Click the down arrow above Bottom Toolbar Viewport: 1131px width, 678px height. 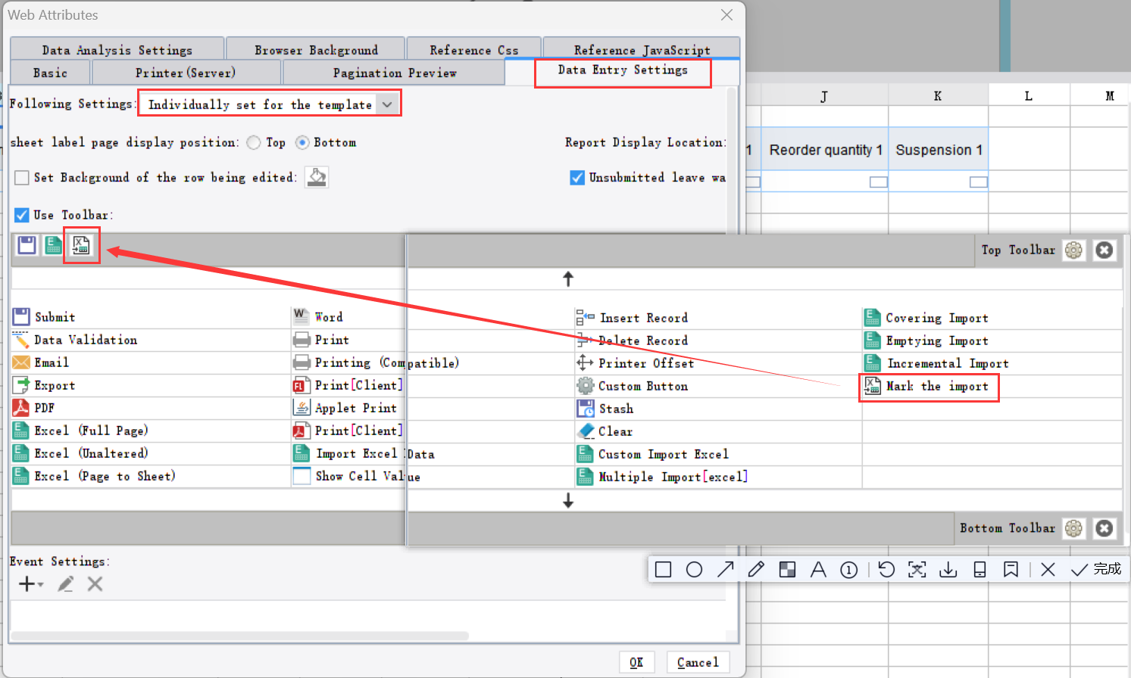tap(568, 500)
